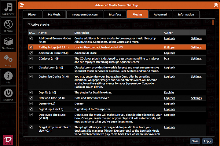Screen dimensions: 220x146
Task: Open the Advanced tab
Action: (x=160, y=14)
